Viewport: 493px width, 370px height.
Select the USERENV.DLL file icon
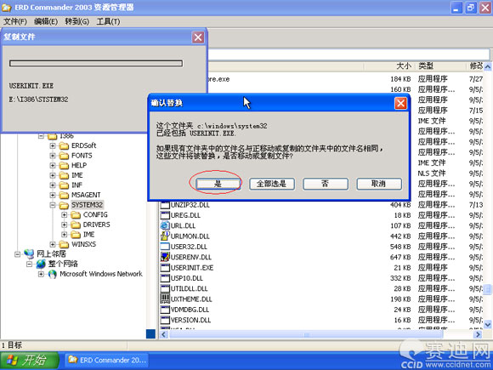(x=165, y=257)
